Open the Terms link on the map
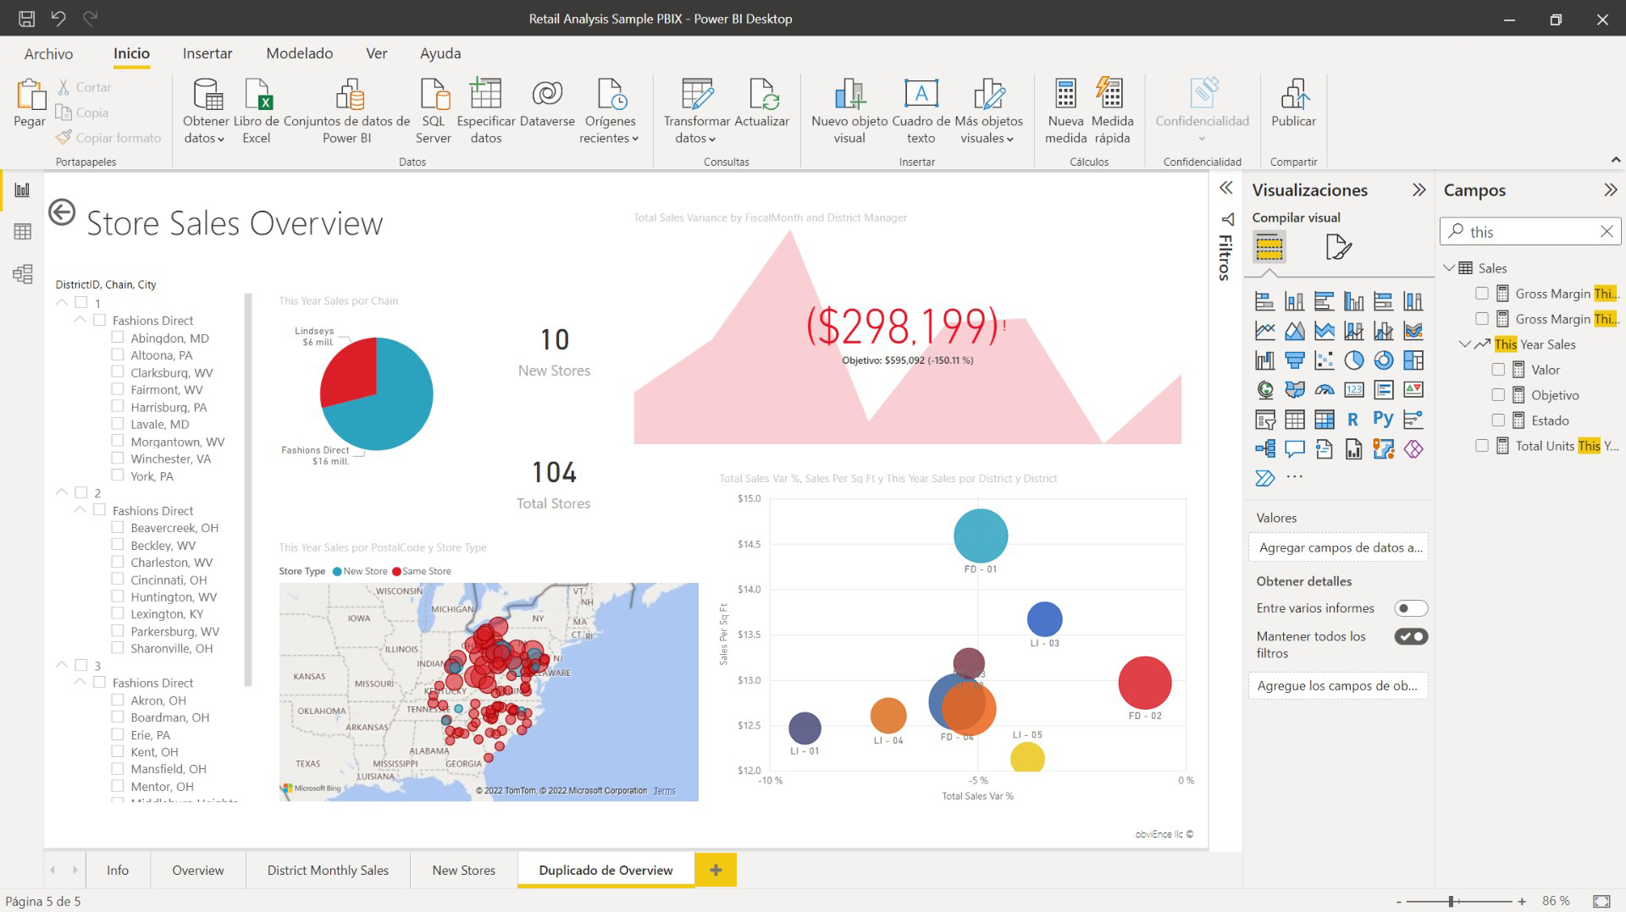Viewport: 1626px width, 912px height. tap(665, 791)
